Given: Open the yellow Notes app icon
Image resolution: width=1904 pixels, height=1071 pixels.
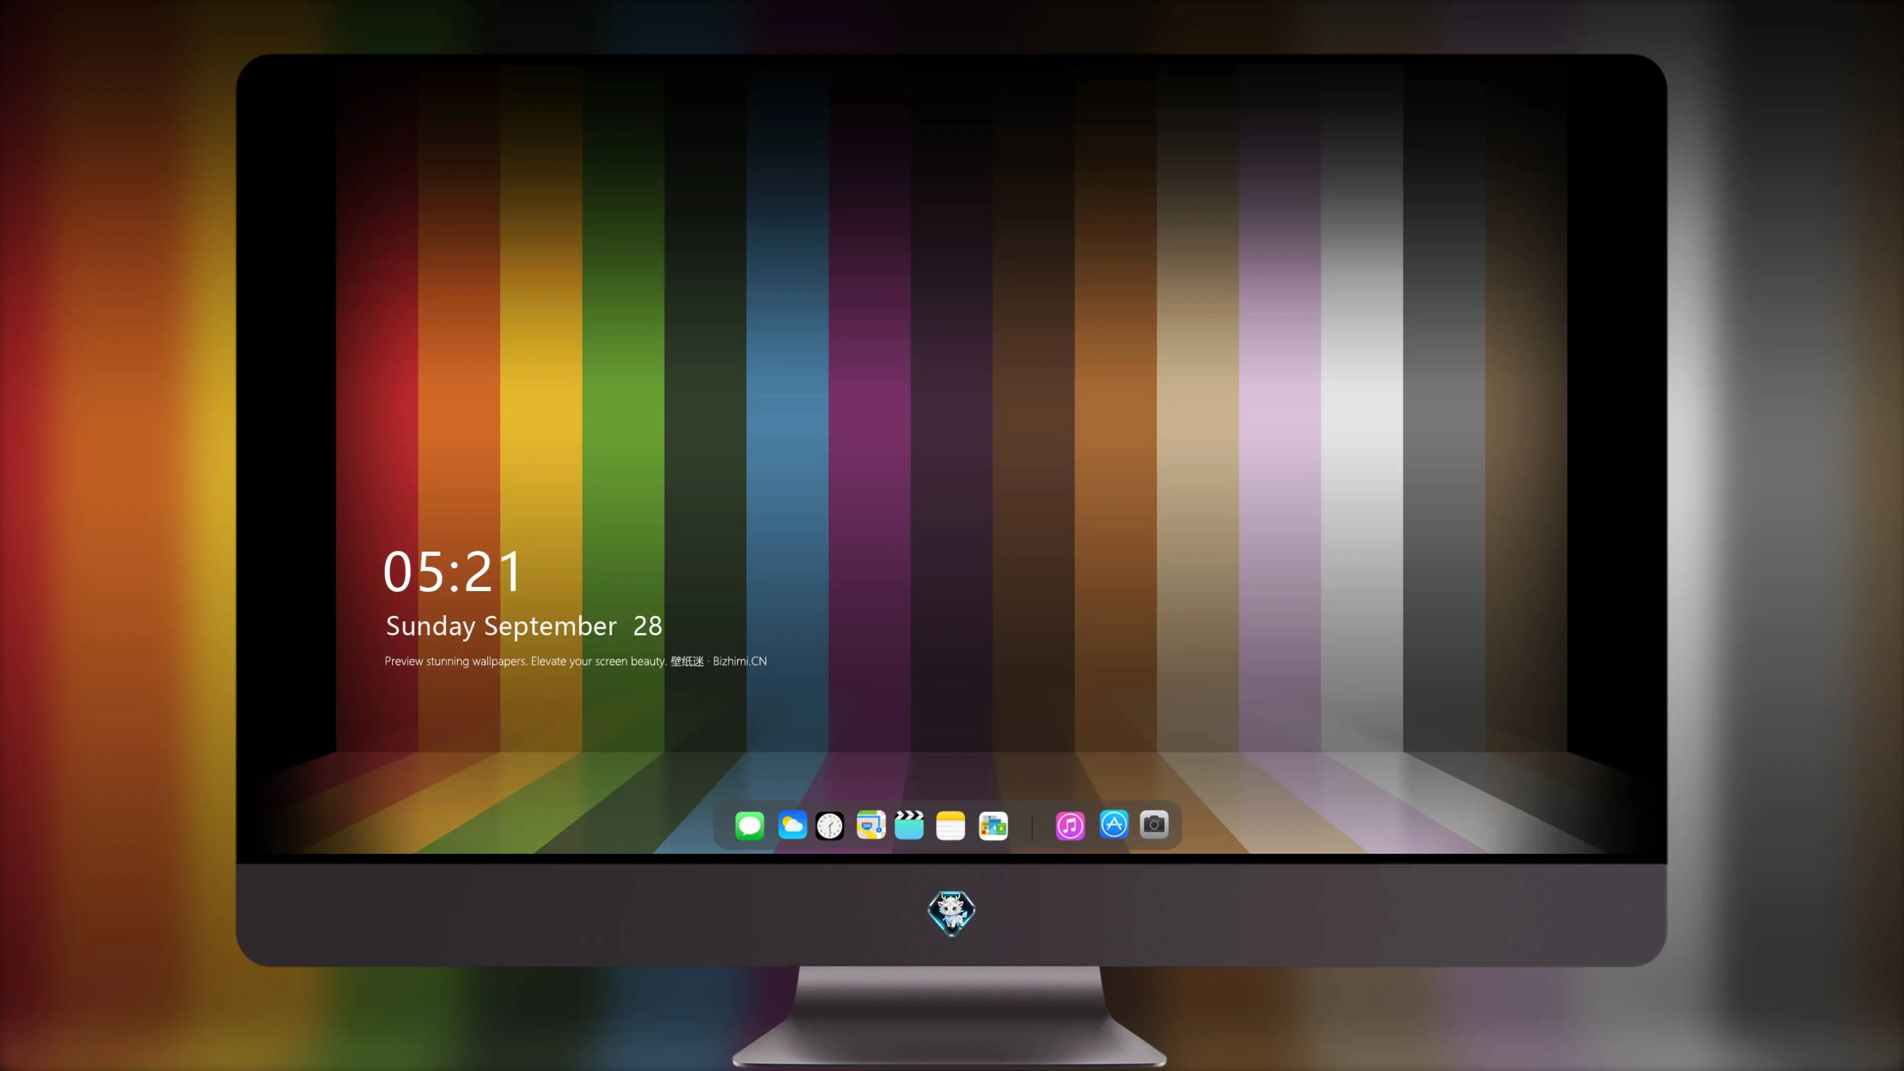Looking at the screenshot, I should tap(951, 826).
